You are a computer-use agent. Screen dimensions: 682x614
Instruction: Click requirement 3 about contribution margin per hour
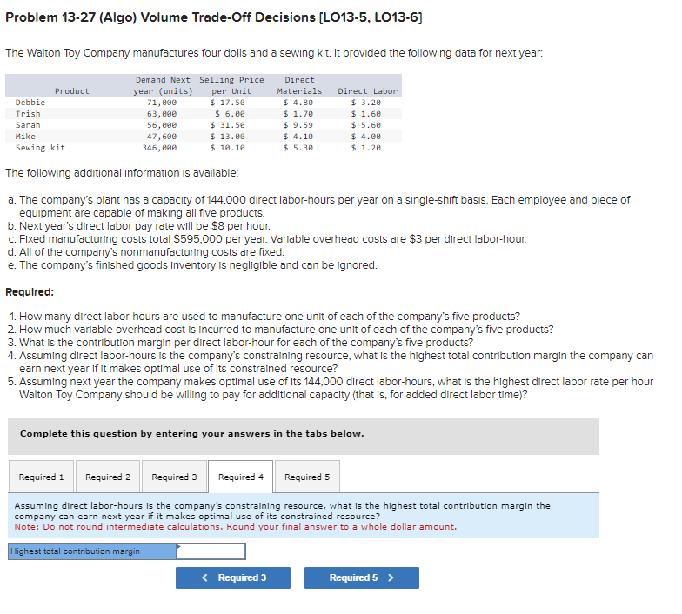[240, 343]
